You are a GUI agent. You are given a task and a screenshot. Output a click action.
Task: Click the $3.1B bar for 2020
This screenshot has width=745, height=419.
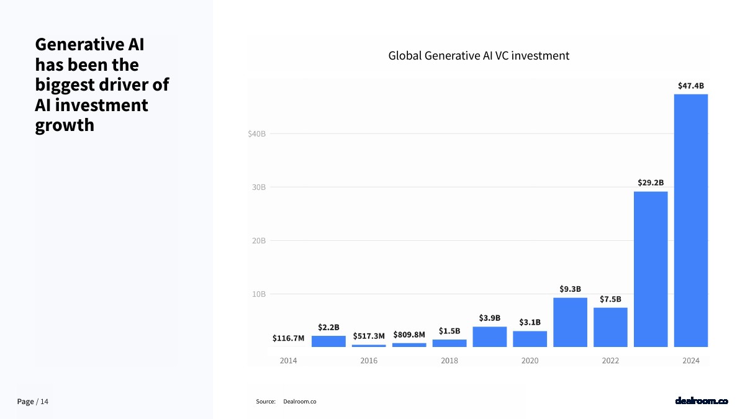click(x=530, y=339)
